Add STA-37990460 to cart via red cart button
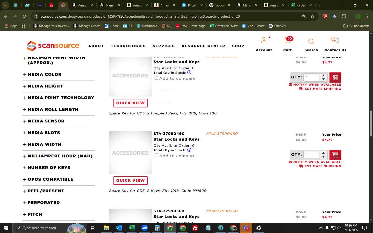Viewport: 373px width, 233px height. pos(335,155)
